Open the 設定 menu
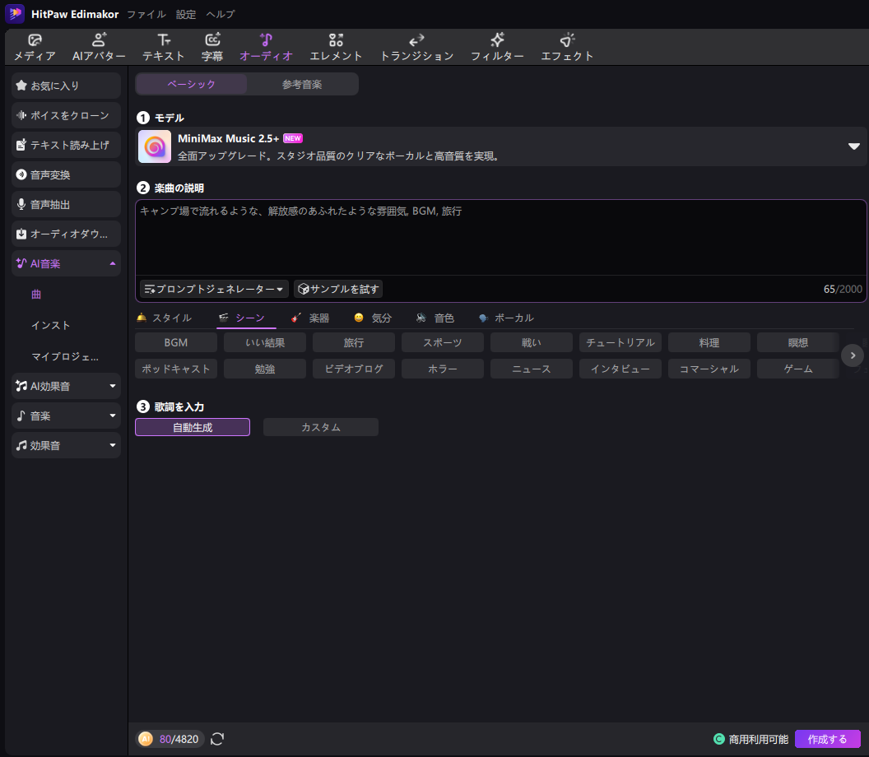 (186, 15)
